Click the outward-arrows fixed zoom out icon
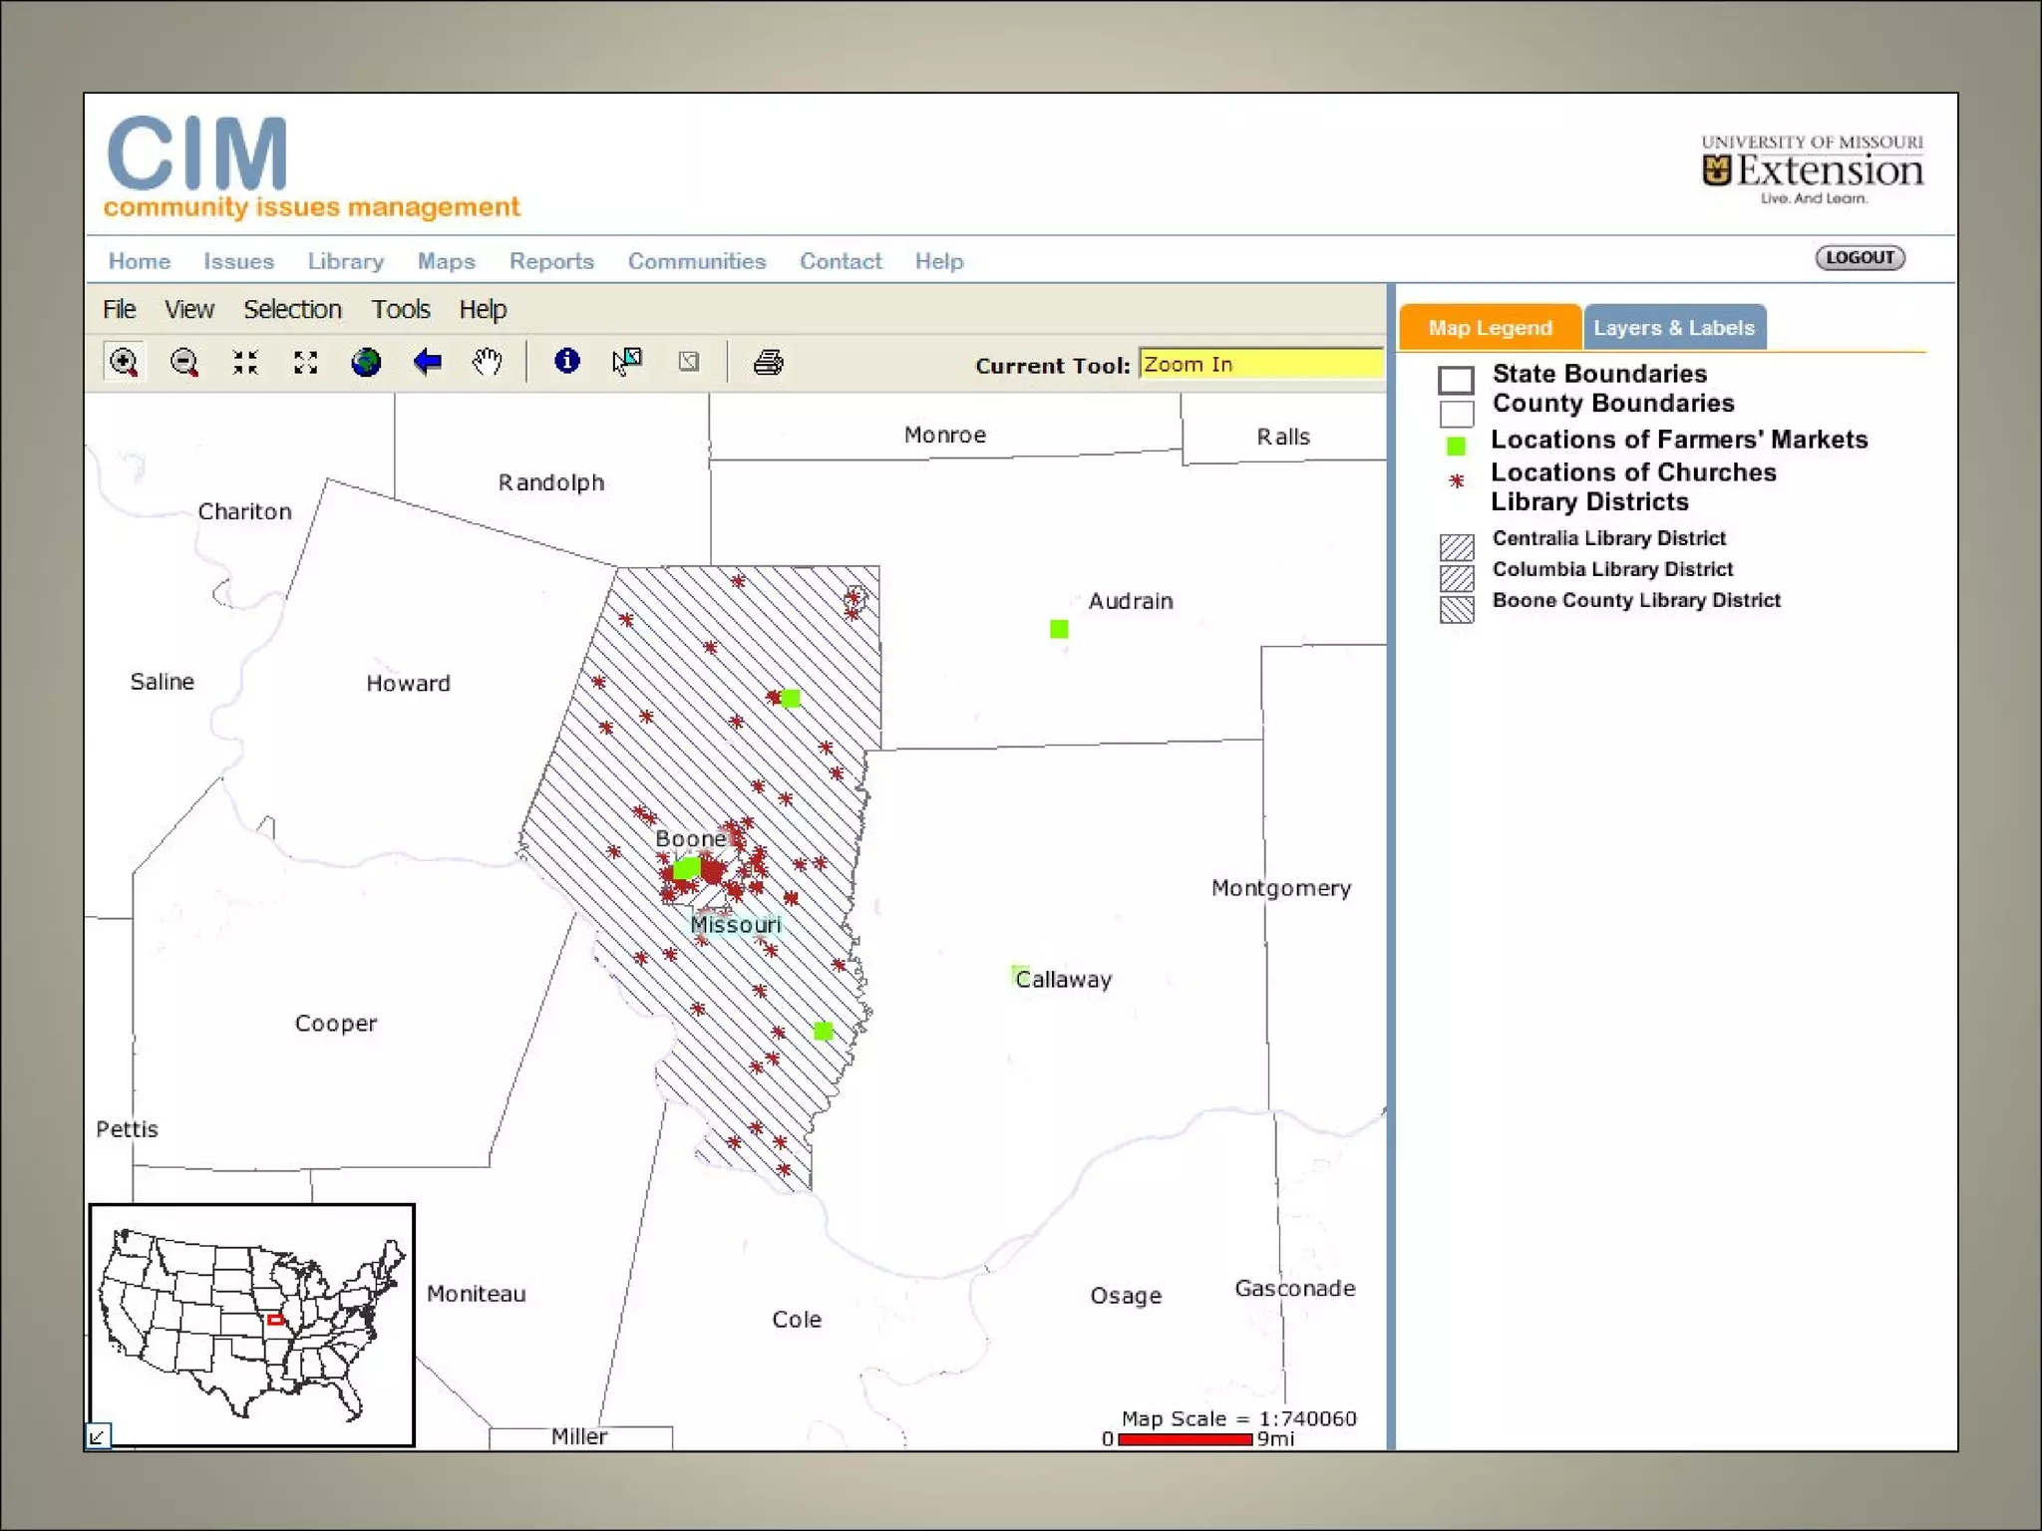Image resolution: width=2042 pixels, height=1531 pixels. pos(306,362)
